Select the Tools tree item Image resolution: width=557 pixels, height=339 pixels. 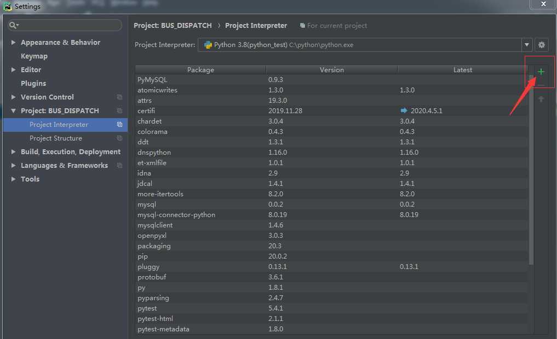coord(30,179)
